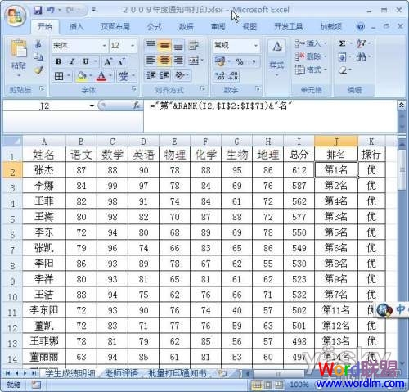Increase decimal places

point(220,75)
